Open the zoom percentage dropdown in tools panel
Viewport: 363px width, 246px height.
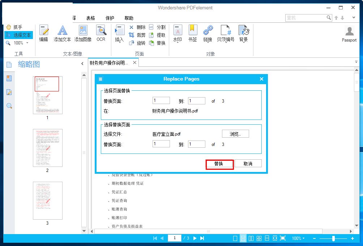click(x=27, y=43)
